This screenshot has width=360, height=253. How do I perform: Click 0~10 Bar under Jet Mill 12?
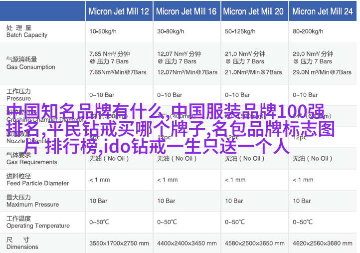point(102,95)
